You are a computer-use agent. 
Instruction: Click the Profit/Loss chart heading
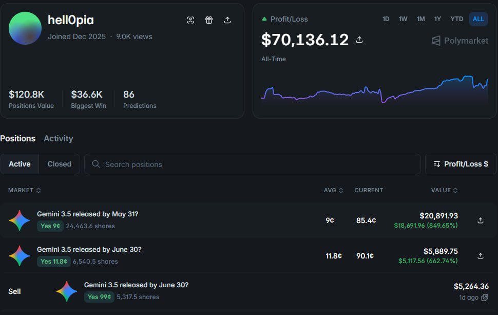289,19
